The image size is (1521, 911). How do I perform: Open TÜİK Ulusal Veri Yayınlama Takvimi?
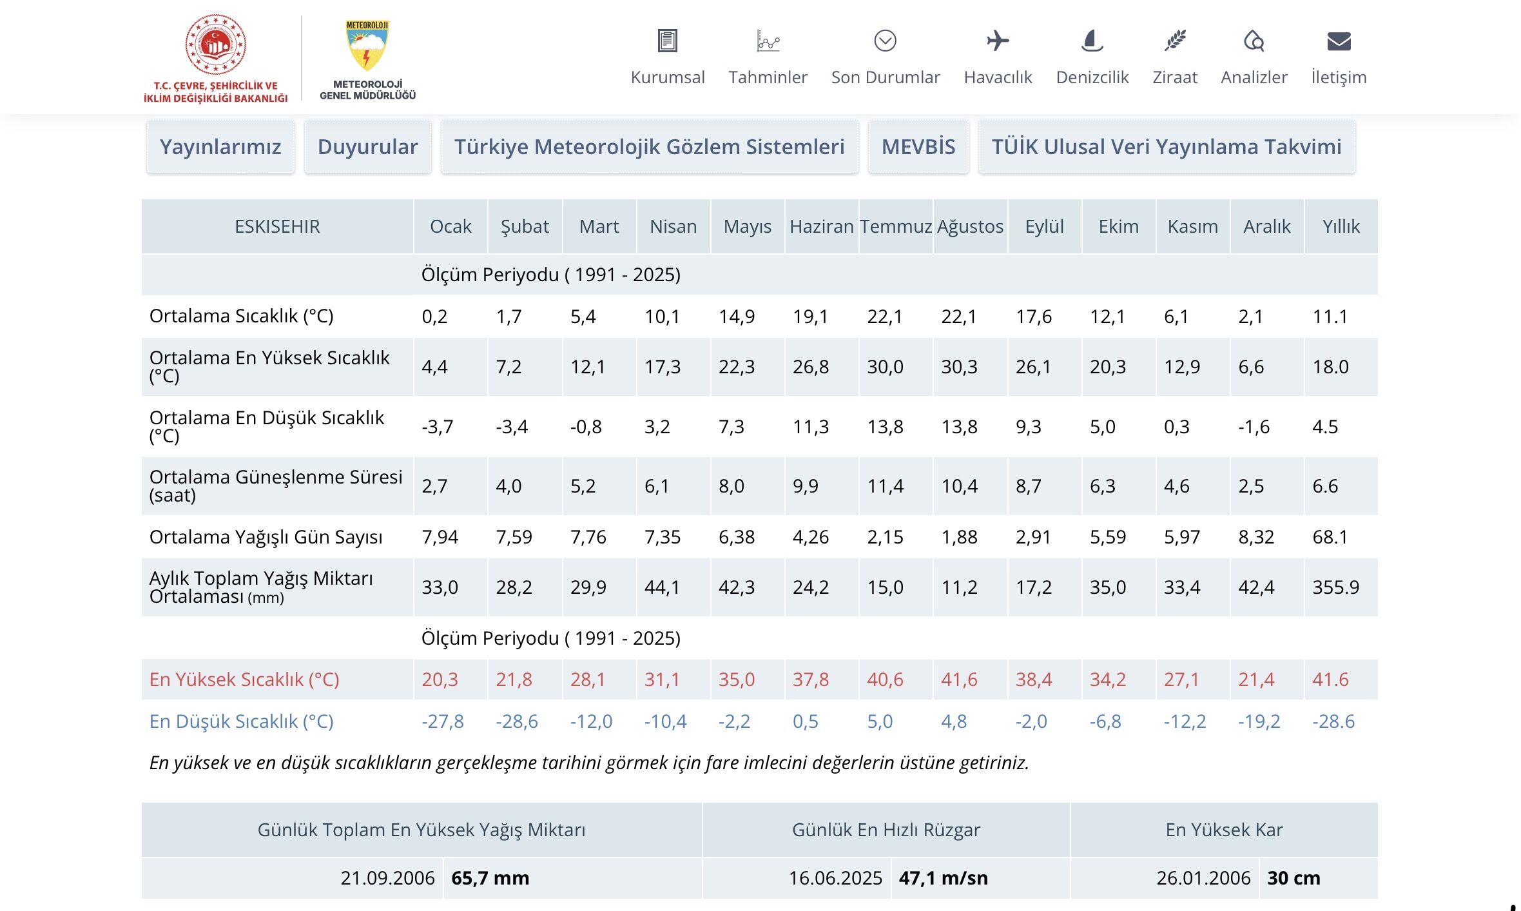(1167, 147)
